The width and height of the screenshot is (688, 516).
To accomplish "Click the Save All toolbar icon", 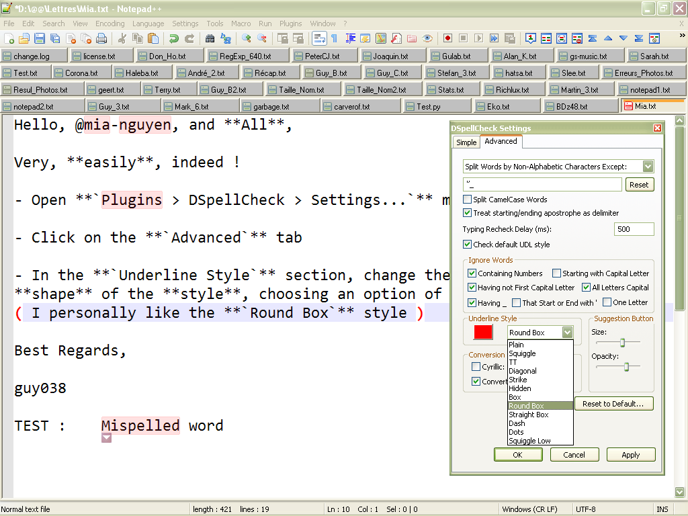I will 55,38.
